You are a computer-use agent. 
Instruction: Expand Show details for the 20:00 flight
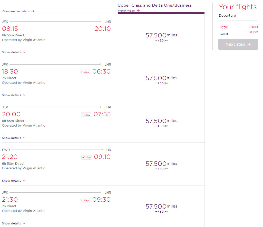[x=14, y=138]
